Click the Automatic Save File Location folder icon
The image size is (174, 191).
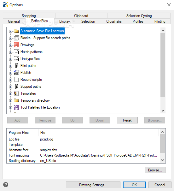tap(16, 31)
